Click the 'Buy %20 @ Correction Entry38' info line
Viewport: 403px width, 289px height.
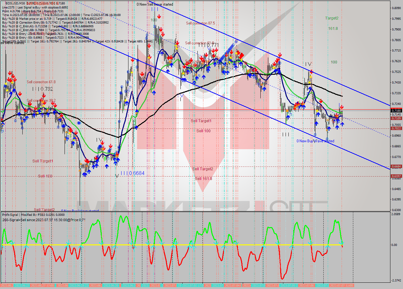point(55,22)
